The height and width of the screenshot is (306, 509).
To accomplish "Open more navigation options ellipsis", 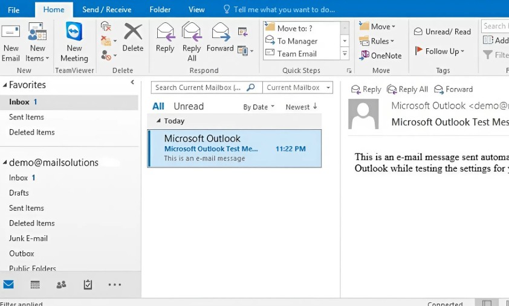I will pyautogui.click(x=115, y=285).
